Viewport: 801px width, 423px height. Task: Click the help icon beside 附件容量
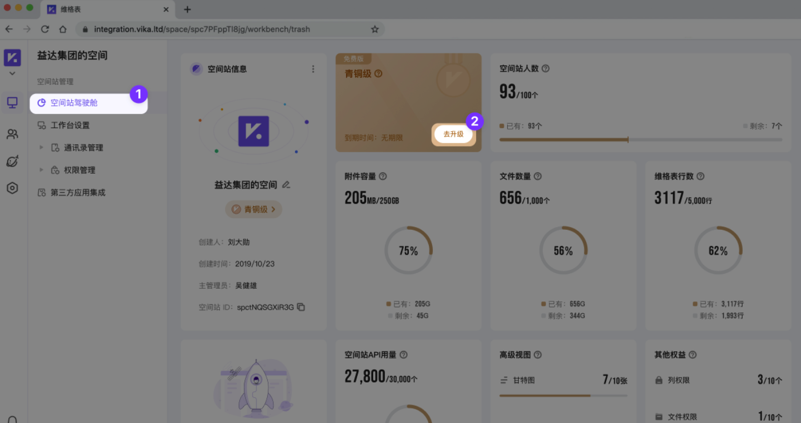(x=383, y=177)
